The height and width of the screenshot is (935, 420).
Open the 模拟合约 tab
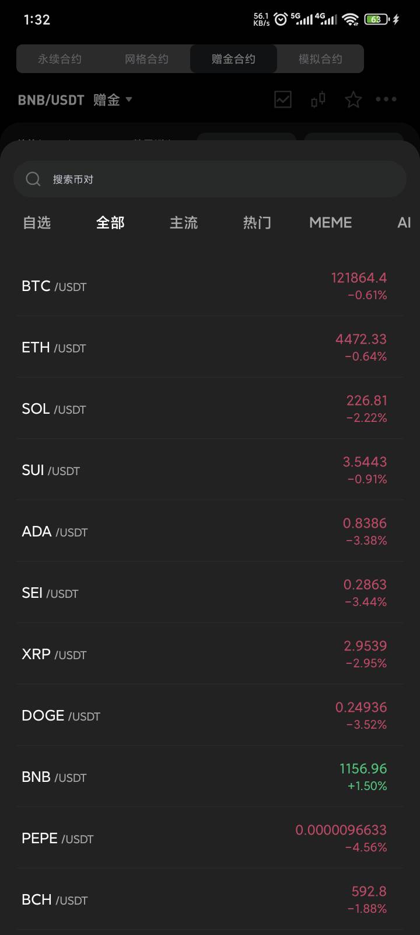(320, 59)
